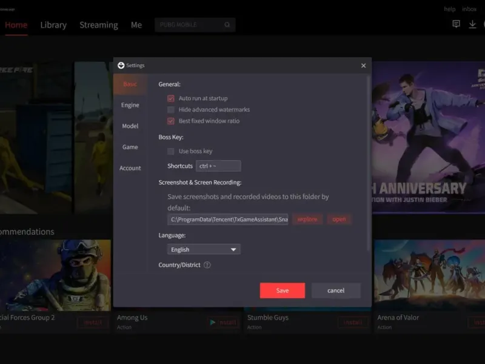Click the screenshot folder path field
Image resolution: width=485 pixels, height=364 pixels.
[x=228, y=220]
